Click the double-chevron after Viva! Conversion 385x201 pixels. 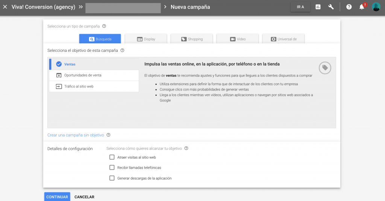(80, 7)
